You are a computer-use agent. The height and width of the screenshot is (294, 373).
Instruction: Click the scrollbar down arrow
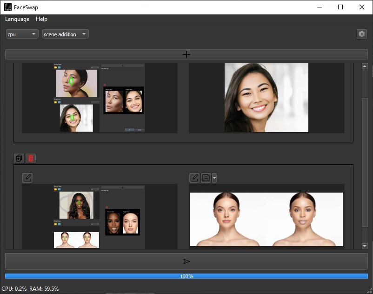pos(364,246)
